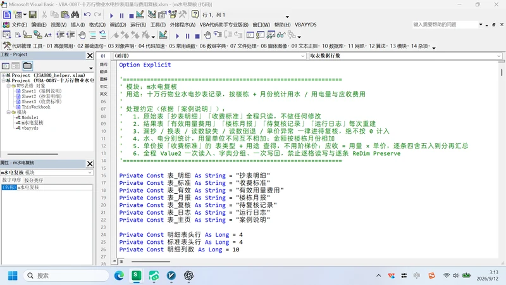Collapse the WPS表格 对象 folder
Viewport: 506px width, 285px height.
click(x=9, y=86)
